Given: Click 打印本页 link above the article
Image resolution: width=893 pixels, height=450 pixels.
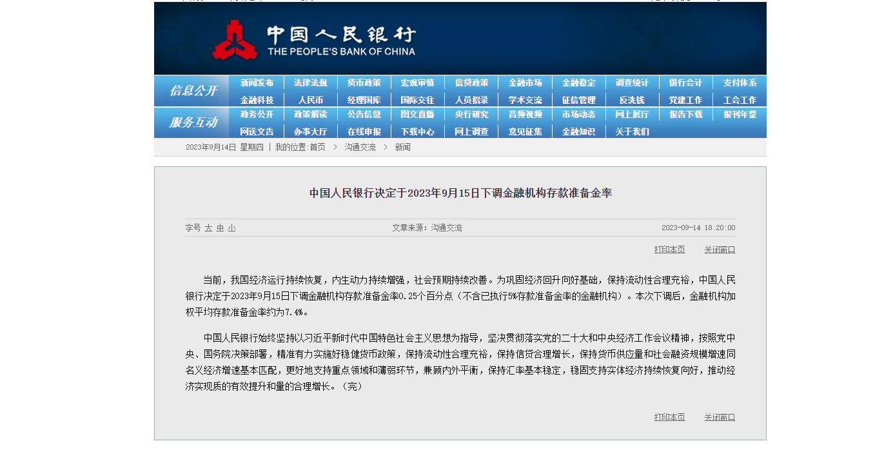Looking at the screenshot, I should coord(669,250).
